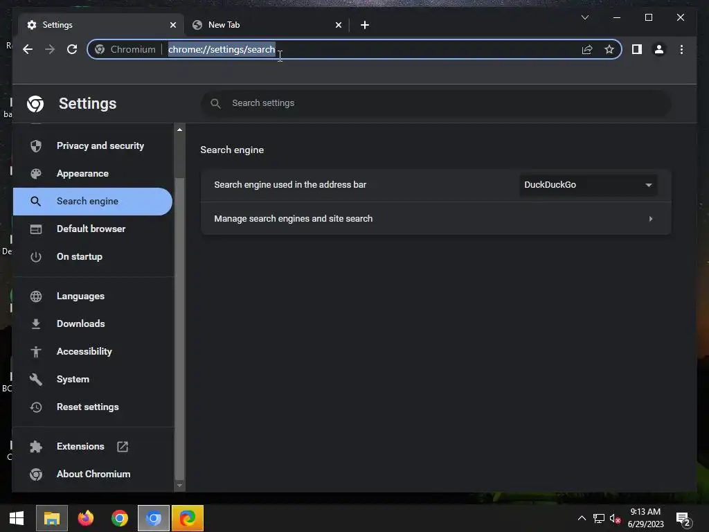Close the New Tab tab
Image resolution: width=709 pixels, height=532 pixels.
pyautogui.click(x=338, y=25)
